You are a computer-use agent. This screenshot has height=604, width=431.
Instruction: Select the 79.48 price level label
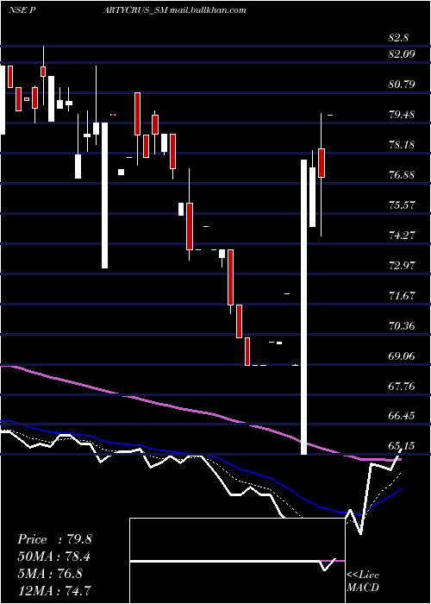pyautogui.click(x=402, y=114)
